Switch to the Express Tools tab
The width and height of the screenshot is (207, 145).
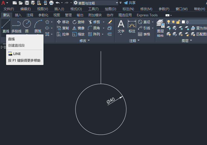click(x=147, y=15)
